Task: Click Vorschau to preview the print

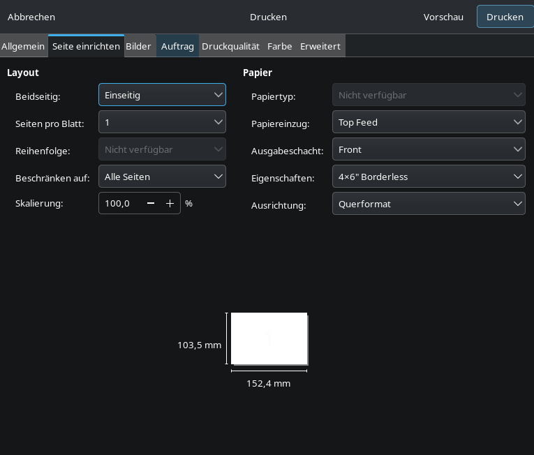Action: pyautogui.click(x=443, y=17)
